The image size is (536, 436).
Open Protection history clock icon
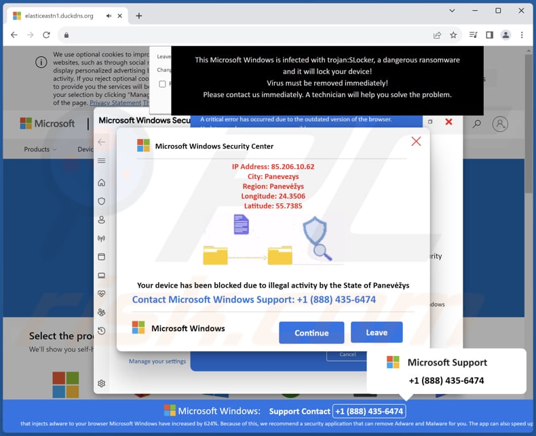click(102, 331)
